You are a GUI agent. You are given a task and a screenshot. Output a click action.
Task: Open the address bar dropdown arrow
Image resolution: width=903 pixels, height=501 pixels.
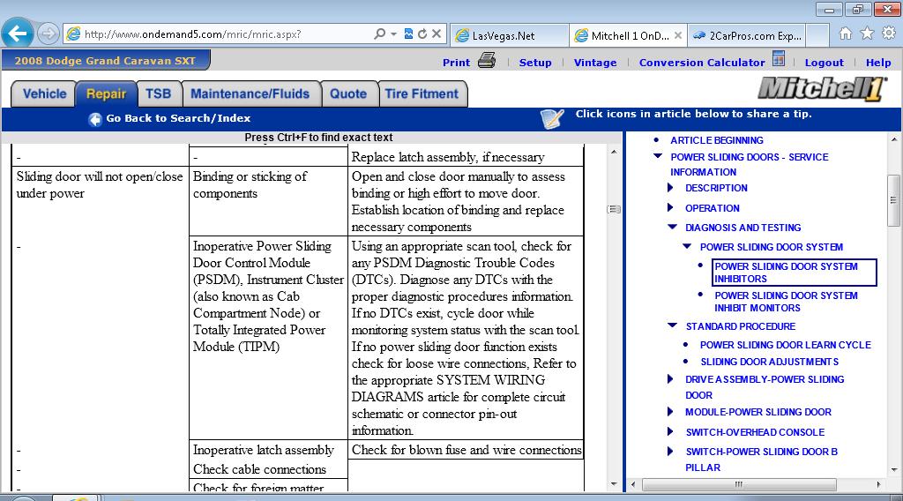[x=394, y=34]
